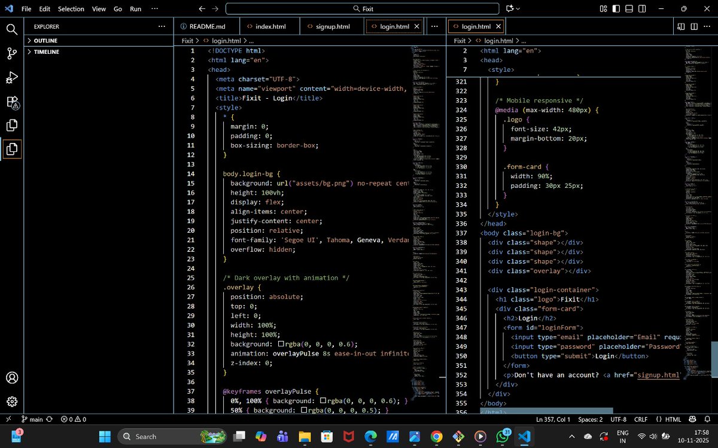The width and height of the screenshot is (718, 448).
Task: Open Google Chrome from the taskbar
Action: [x=437, y=436]
